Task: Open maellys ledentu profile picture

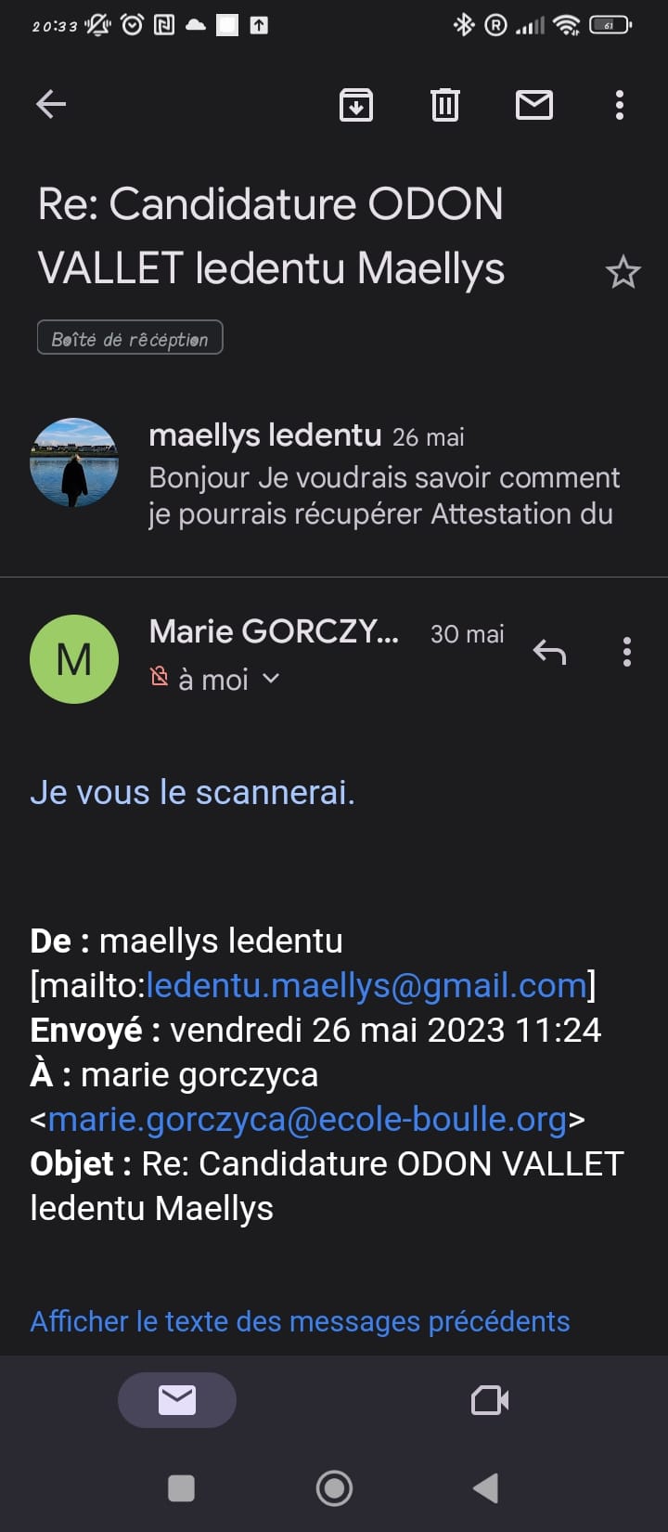Action: pyautogui.click(x=74, y=462)
